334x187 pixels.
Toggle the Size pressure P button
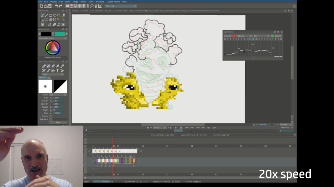point(51,98)
